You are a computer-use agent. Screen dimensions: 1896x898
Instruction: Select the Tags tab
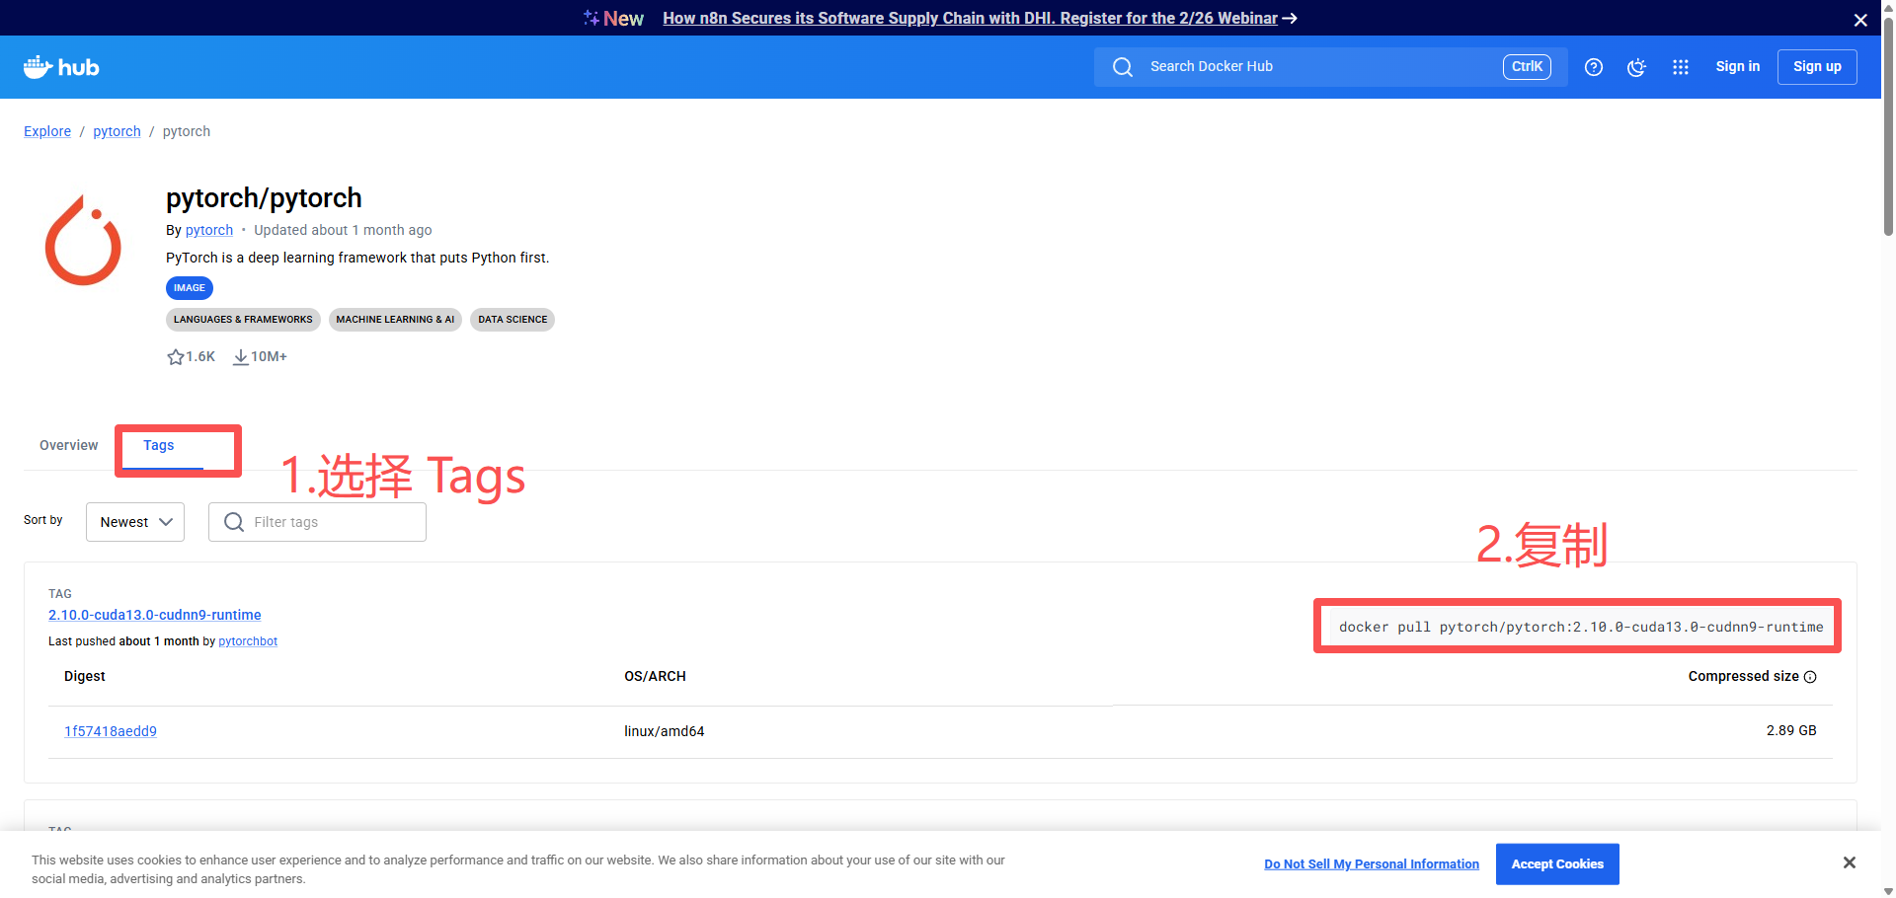(x=159, y=446)
